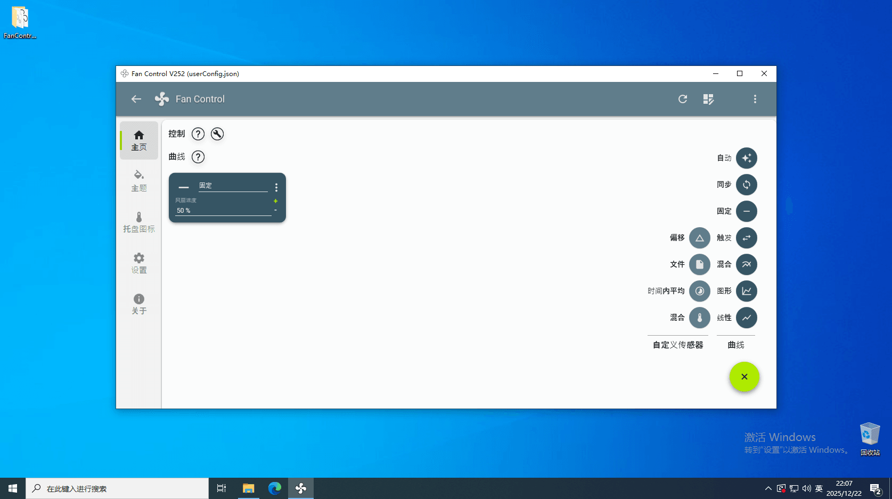Click the refresh button in the header
This screenshot has height=499, width=892.
[x=682, y=99]
